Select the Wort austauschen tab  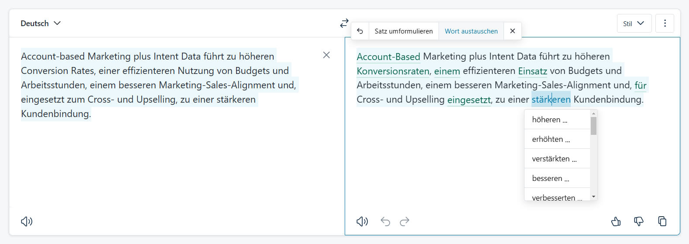tap(471, 31)
